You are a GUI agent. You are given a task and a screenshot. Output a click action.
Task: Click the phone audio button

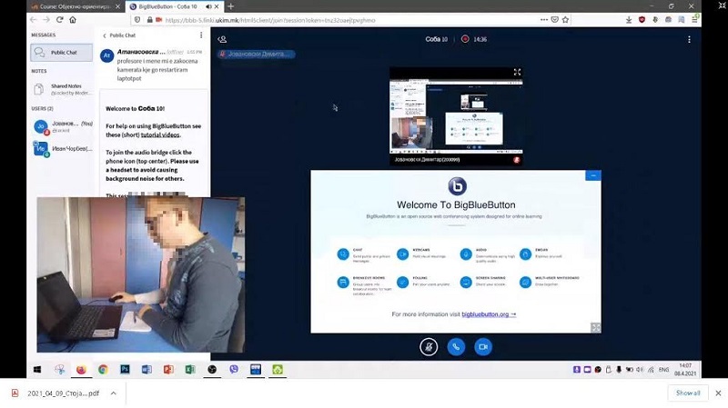click(x=456, y=346)
